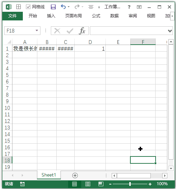Viewport: 176px width, 189px height.
Task: Select row 1 header
Action: 7,48
